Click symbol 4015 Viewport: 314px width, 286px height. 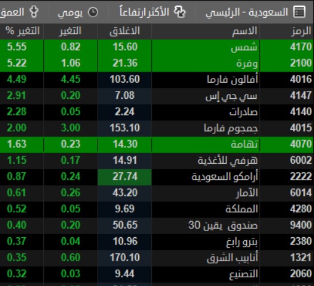point(300,128)
